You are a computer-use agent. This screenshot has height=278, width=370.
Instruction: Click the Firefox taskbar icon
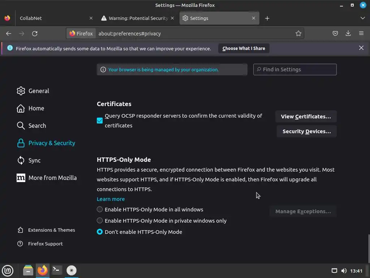pos(43,270)
